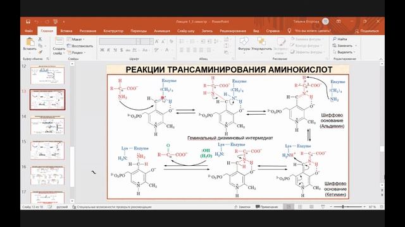
Task: Open the Раздел (Section) dropdown
Action: tap(76, 52)
